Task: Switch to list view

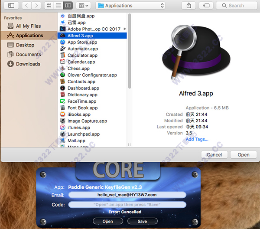Action: tap(58, 6)
